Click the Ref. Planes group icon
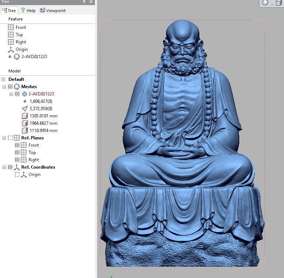 click(16, 138)
